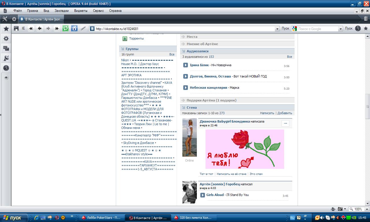Click Написать on the wall
The width and height of the screenshot is (370, 222).
tap(267, 113)
